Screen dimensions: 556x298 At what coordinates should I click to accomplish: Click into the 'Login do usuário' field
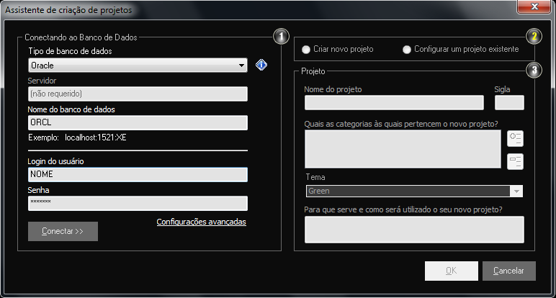[x=138, y=174]
